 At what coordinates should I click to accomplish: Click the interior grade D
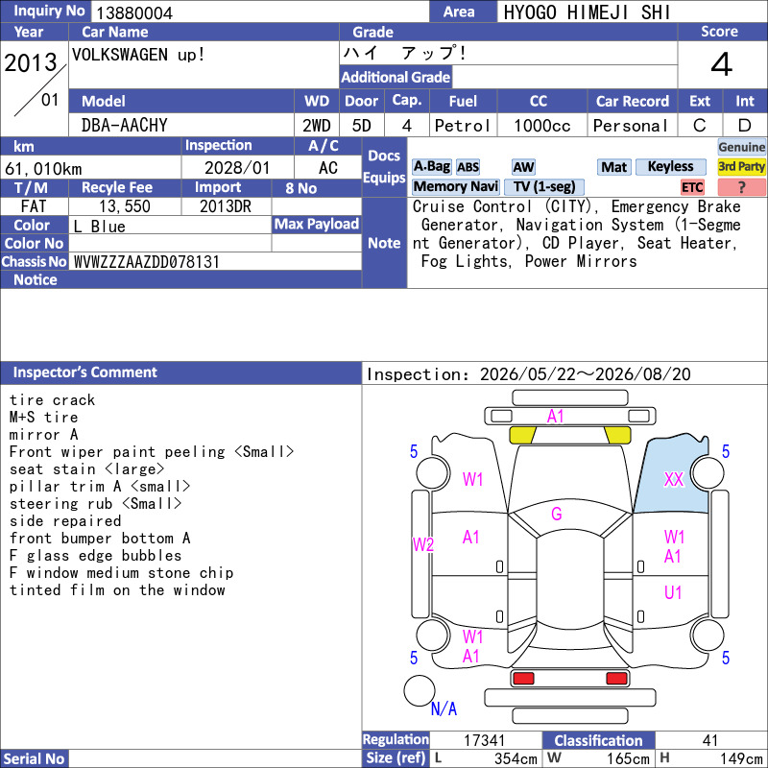pos(745,126)
